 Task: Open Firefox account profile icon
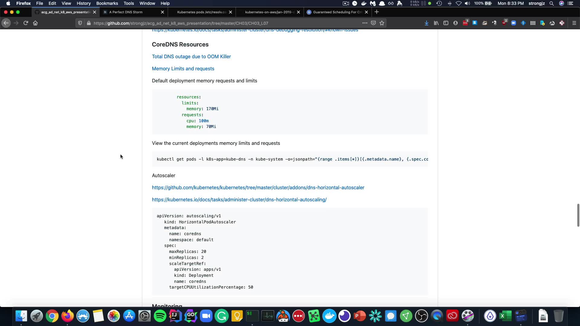(x=455, y=23)
